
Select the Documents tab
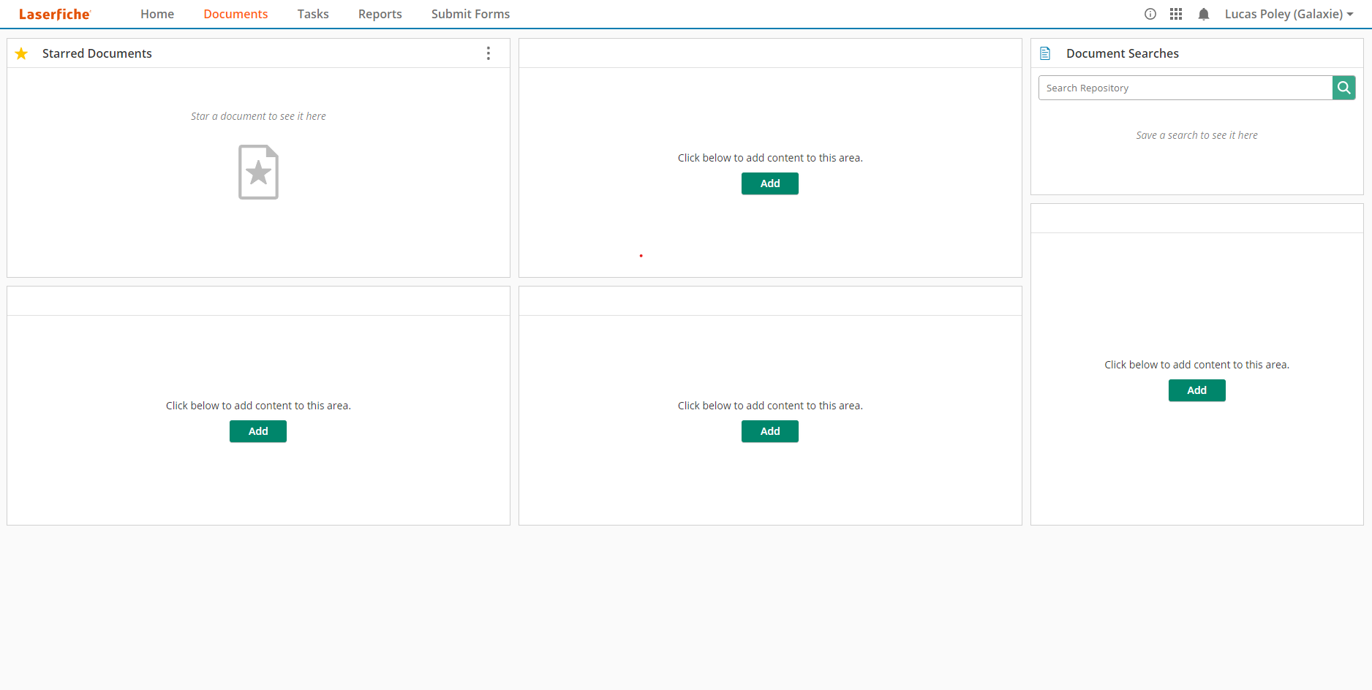tap(235, 14)
